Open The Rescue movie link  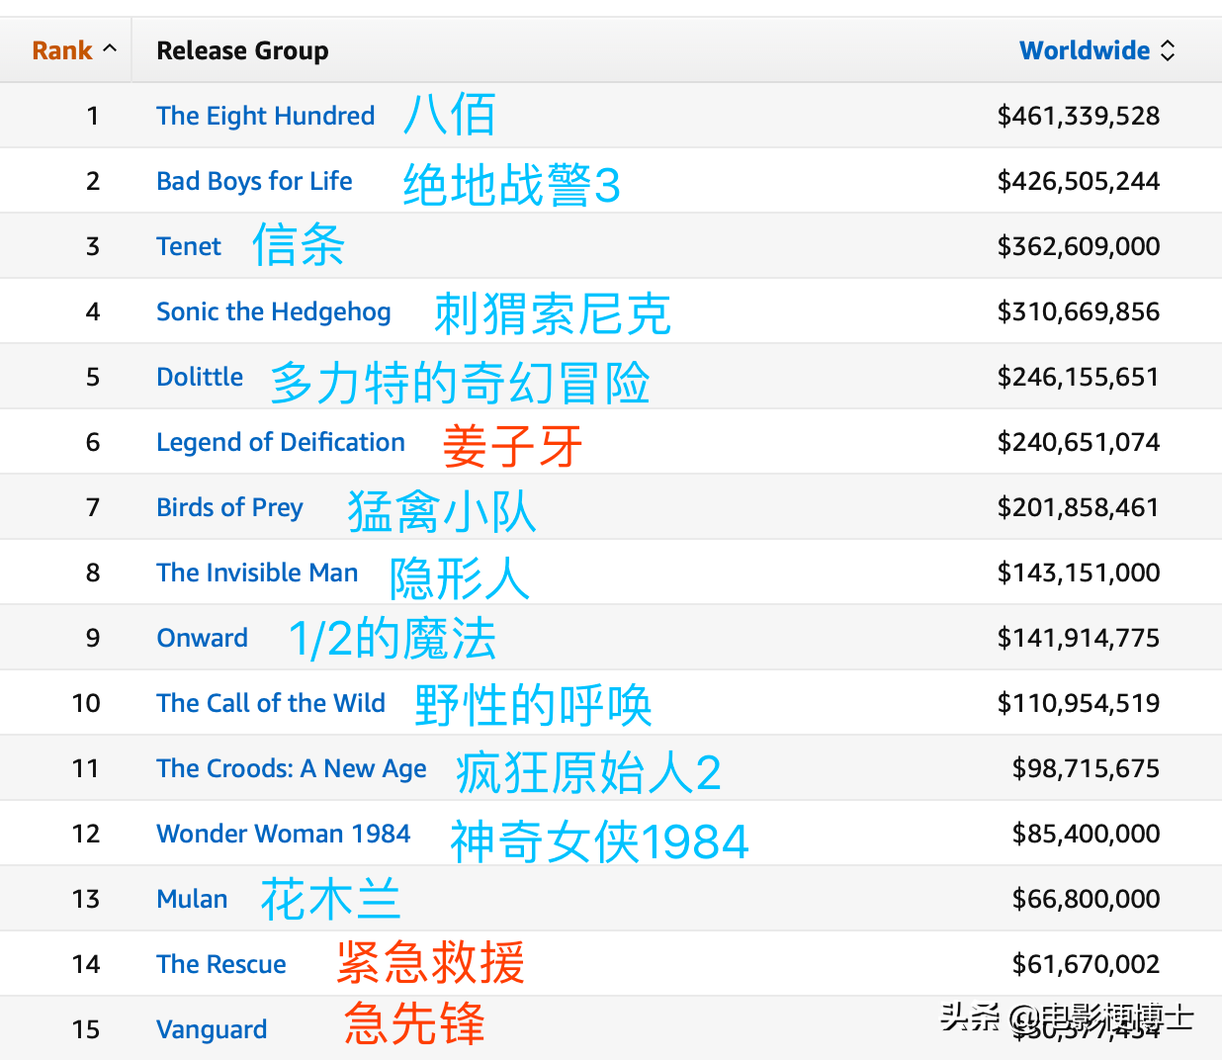pyautogui.click(x=221, y=964)
